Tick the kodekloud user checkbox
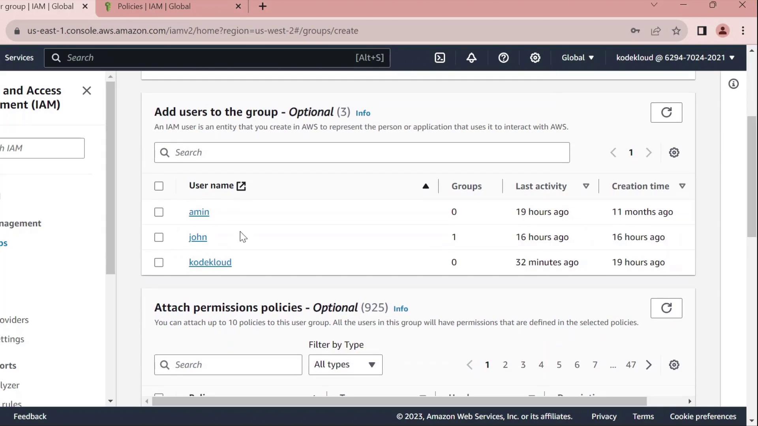The height and width of the screenshot is (426, 758). (x=159, y=263)
